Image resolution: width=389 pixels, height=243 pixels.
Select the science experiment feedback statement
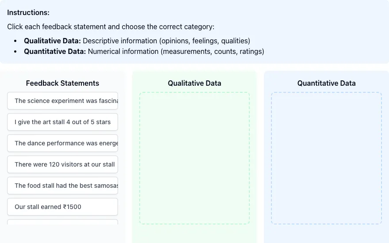click(62, 101)
